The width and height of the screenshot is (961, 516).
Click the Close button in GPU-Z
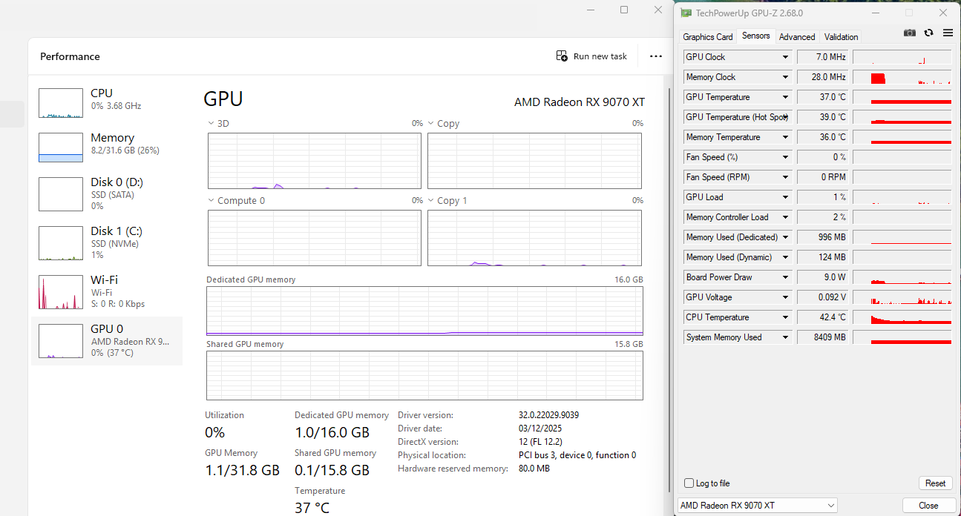(928, 506)
